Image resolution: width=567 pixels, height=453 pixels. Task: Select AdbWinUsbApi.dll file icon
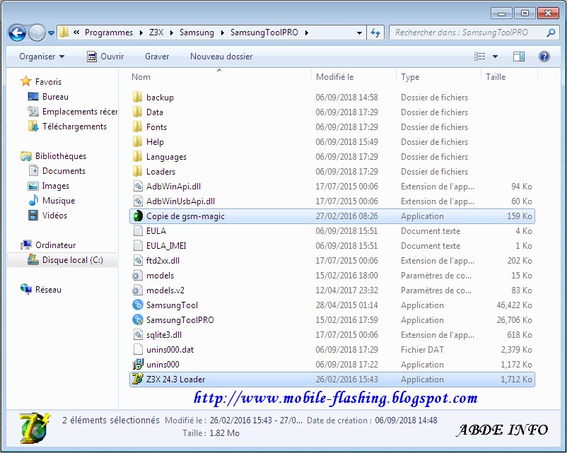pos(138,201)
